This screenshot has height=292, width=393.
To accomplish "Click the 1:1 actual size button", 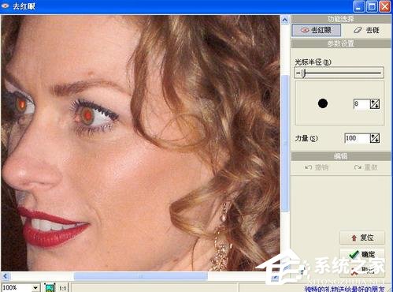I will (x=62, y=288).
